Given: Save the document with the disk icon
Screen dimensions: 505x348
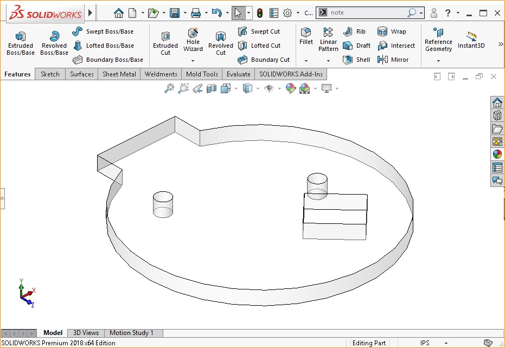Looking at the screenshot, I should pyautogui.click(x=175, y=13).
